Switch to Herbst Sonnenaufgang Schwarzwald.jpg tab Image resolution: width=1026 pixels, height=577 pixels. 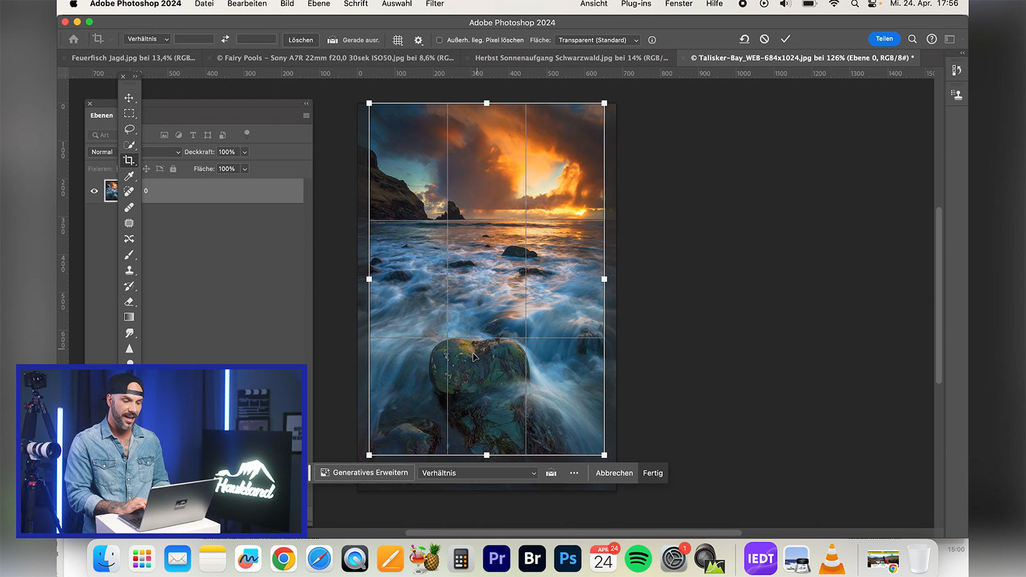[571, 58]
